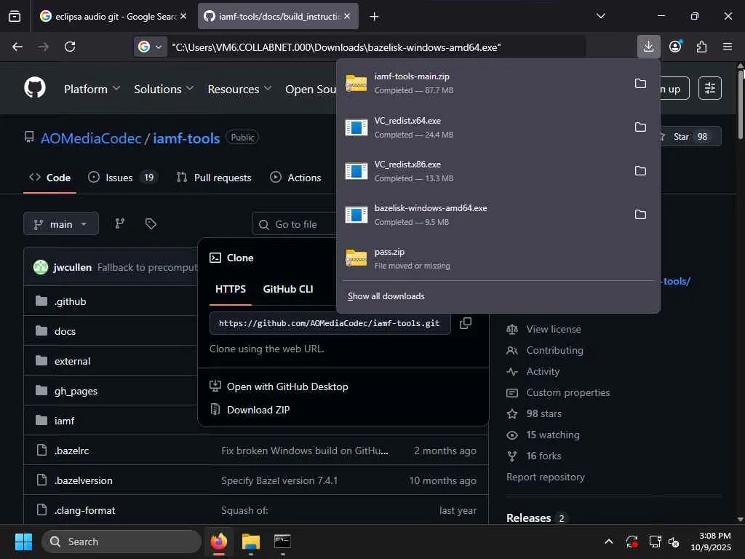Open the Firefox account icon
The width and height of the screenshot is (745, 559).
click(675, 47)
